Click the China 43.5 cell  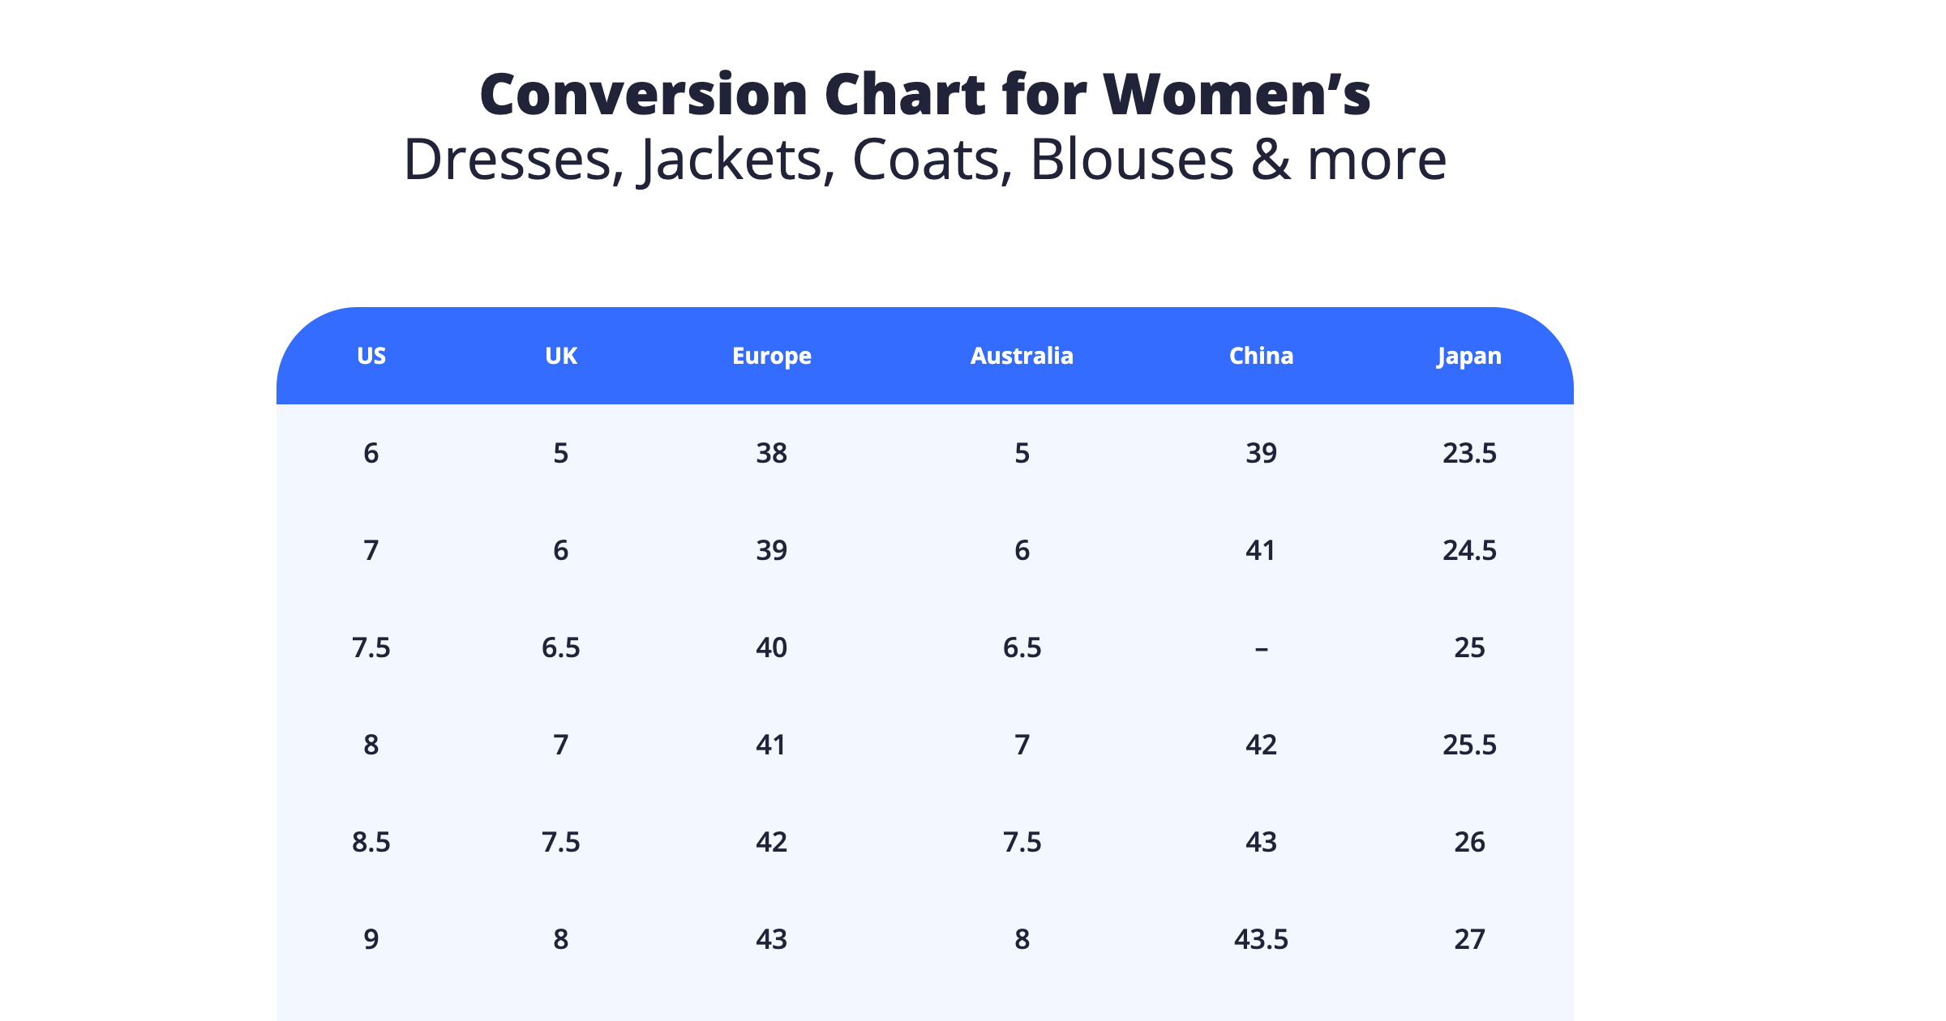1261,939
